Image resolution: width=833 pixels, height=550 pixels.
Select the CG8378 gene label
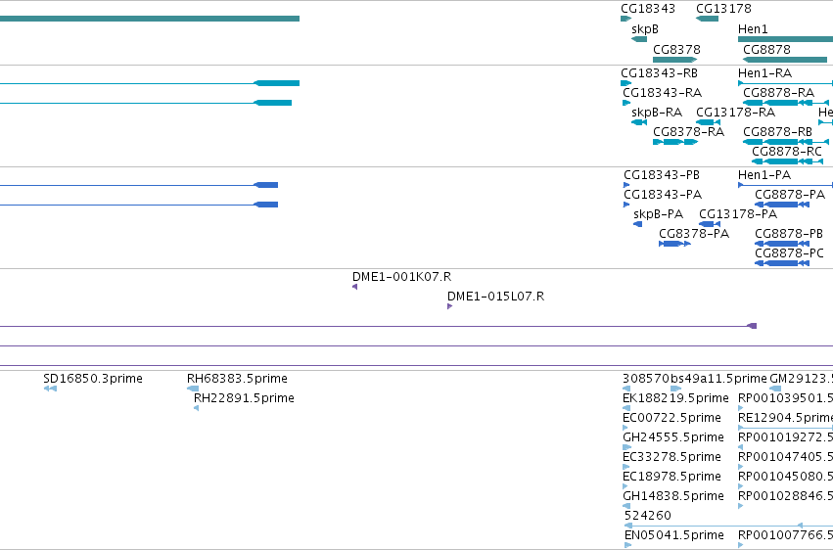(676, 49)
